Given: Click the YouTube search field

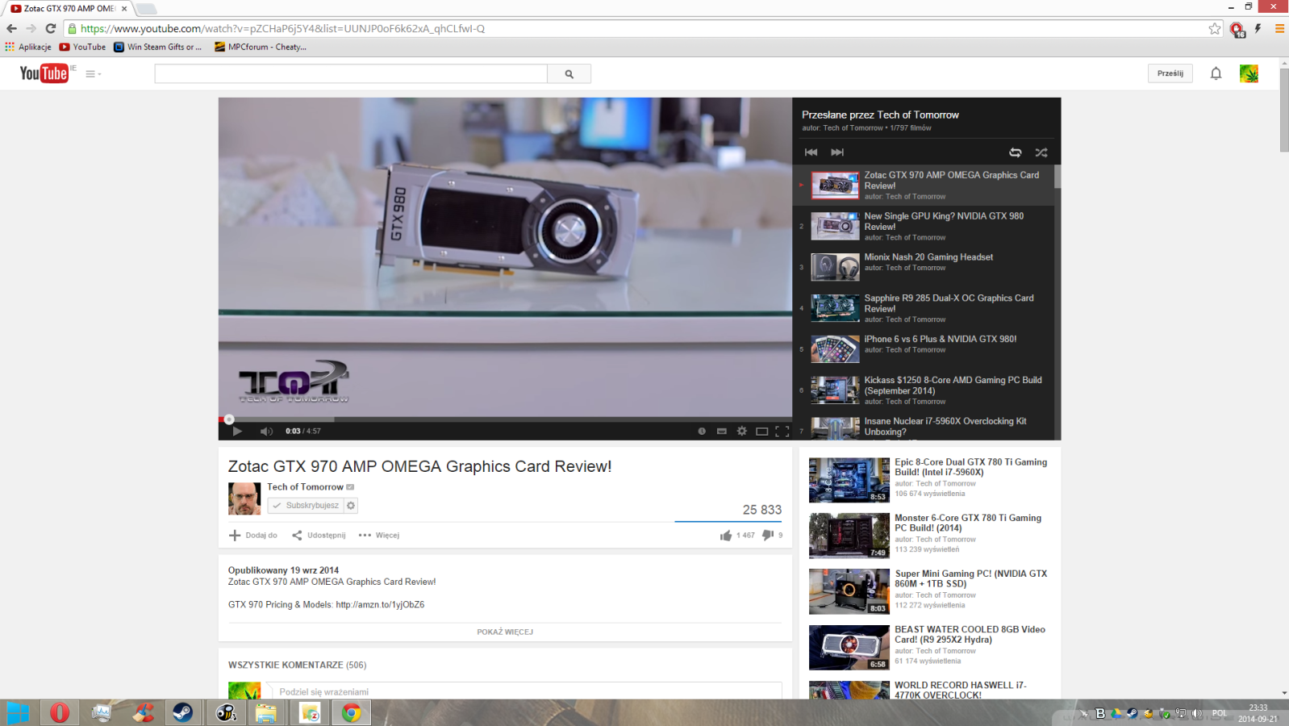Looking at the screenshot, I should (x=351, y=74).
